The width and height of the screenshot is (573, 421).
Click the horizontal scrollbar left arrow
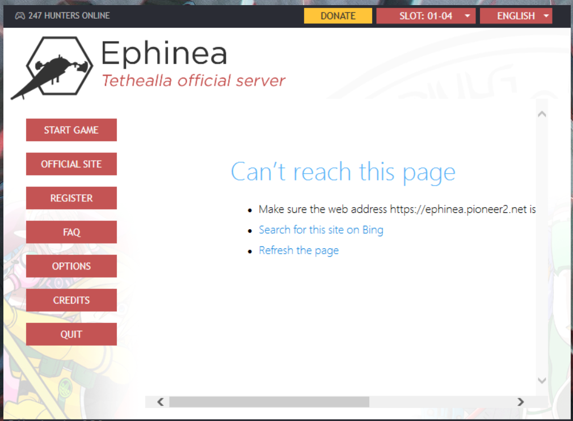tap(160, 402)
